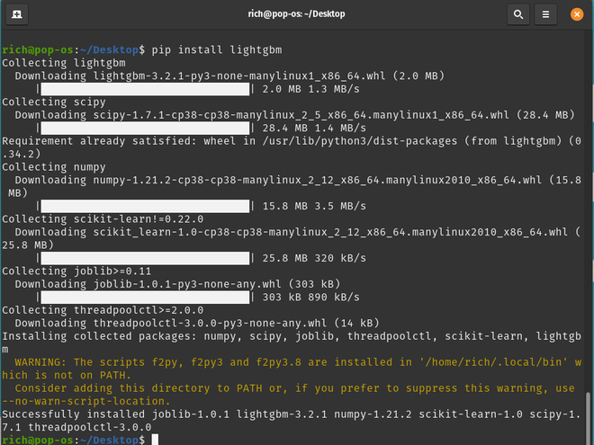This screenshot has height=445, width=594.
Task: Click the --no-warn-script-location flag text
Action: (x=86, y=401)
